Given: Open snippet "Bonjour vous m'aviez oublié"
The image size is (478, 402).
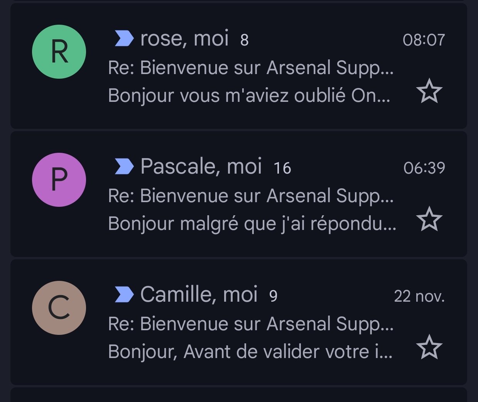Looking at the screenshot, I should pos(249,96).
